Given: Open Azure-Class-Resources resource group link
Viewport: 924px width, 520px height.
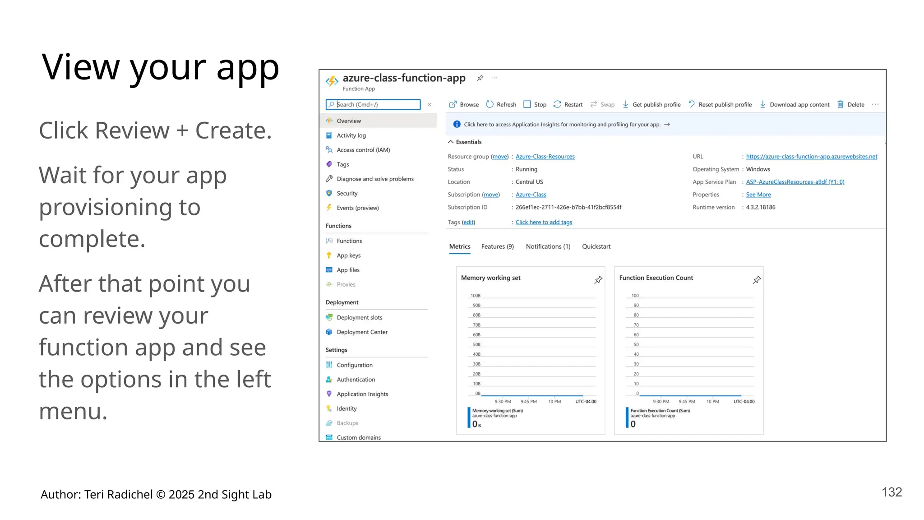Looking at the screenshot, I should click(x=545, y=157).
